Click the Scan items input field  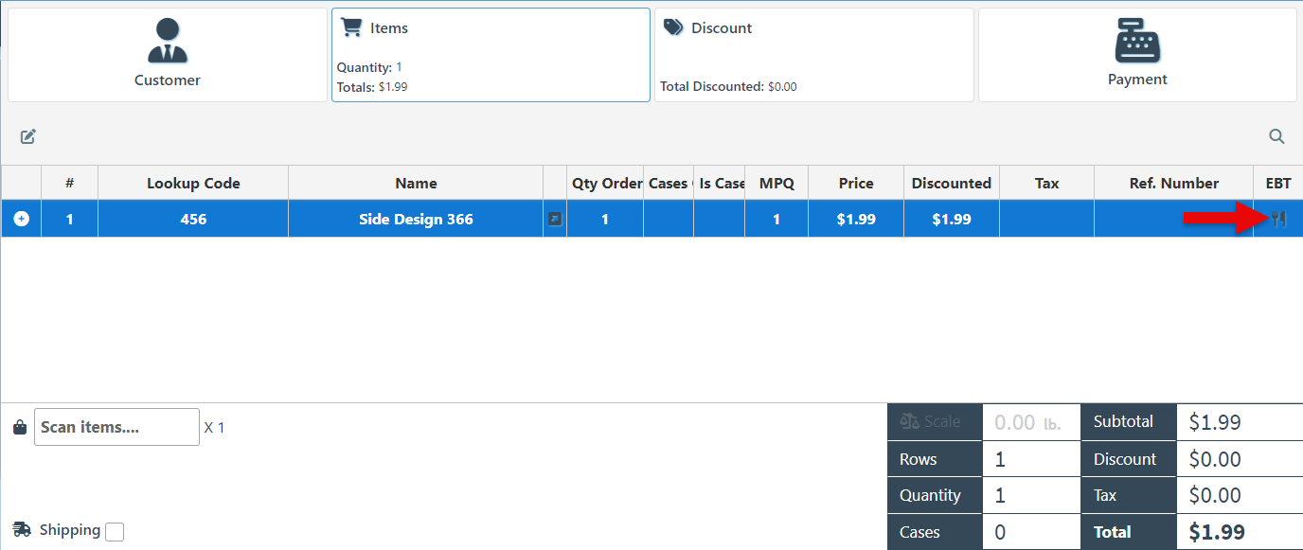click(116, 427)
